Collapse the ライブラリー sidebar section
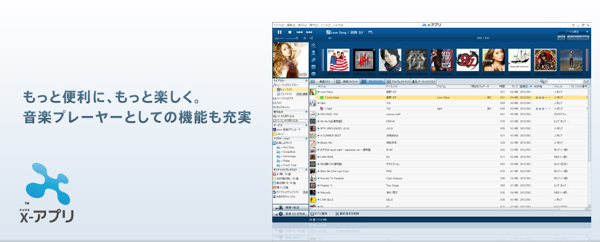The width and height of the screenshot is (600, 242). 306,81
